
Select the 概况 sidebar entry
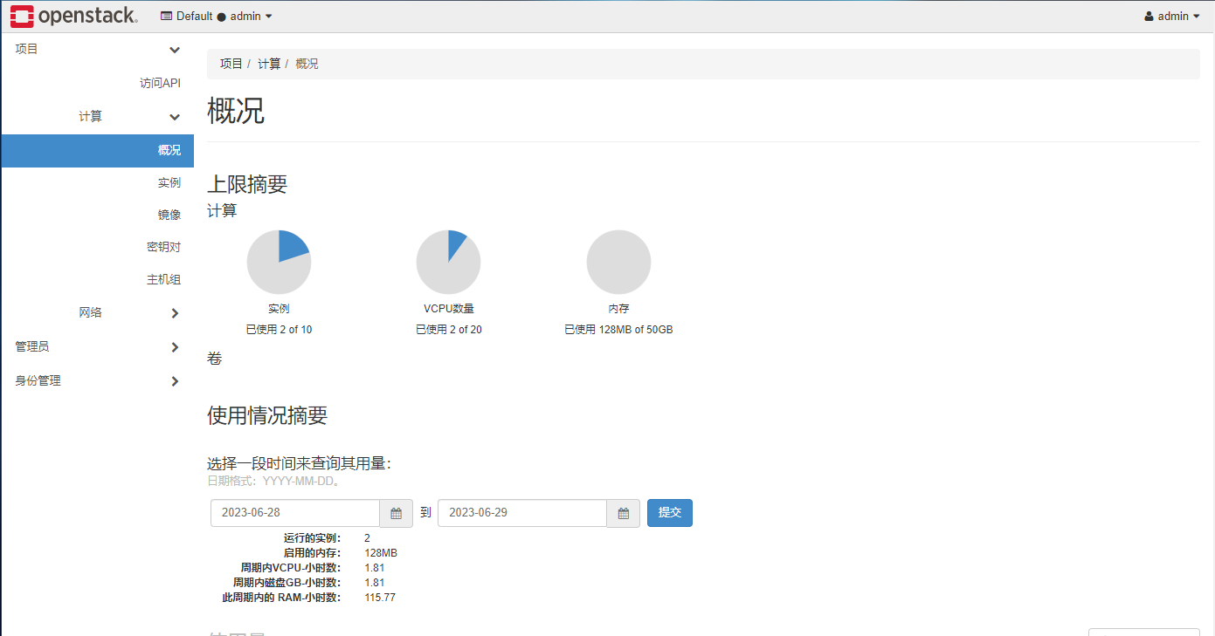[x=169, y=150]
